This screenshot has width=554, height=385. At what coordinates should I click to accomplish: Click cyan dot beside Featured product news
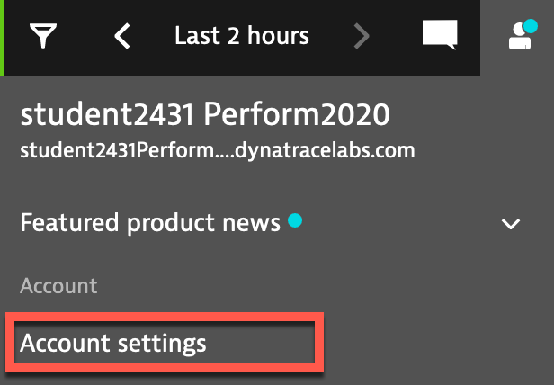tap(295, 220)
